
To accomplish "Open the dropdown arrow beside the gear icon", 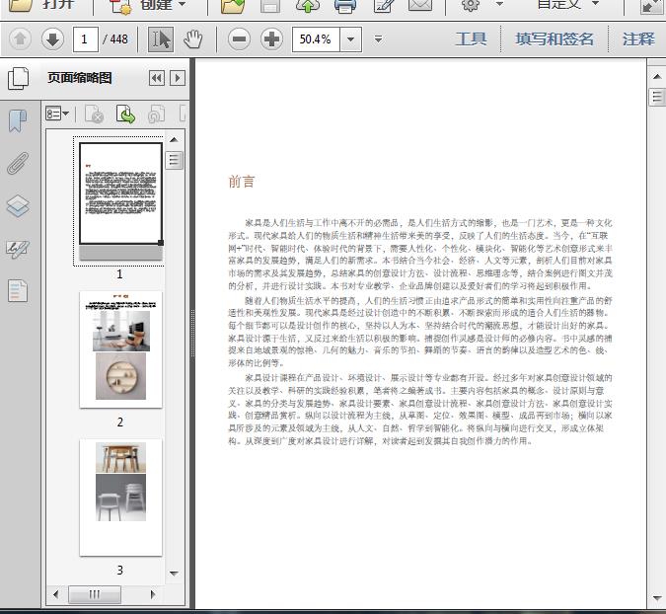I will (x=499, y=4).
